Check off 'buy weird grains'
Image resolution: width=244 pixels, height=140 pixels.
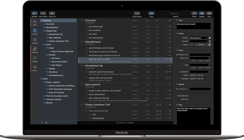click(x=86, y=38)
